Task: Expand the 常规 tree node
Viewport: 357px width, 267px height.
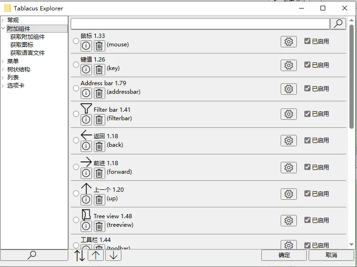Action: [x=3, y=20]
